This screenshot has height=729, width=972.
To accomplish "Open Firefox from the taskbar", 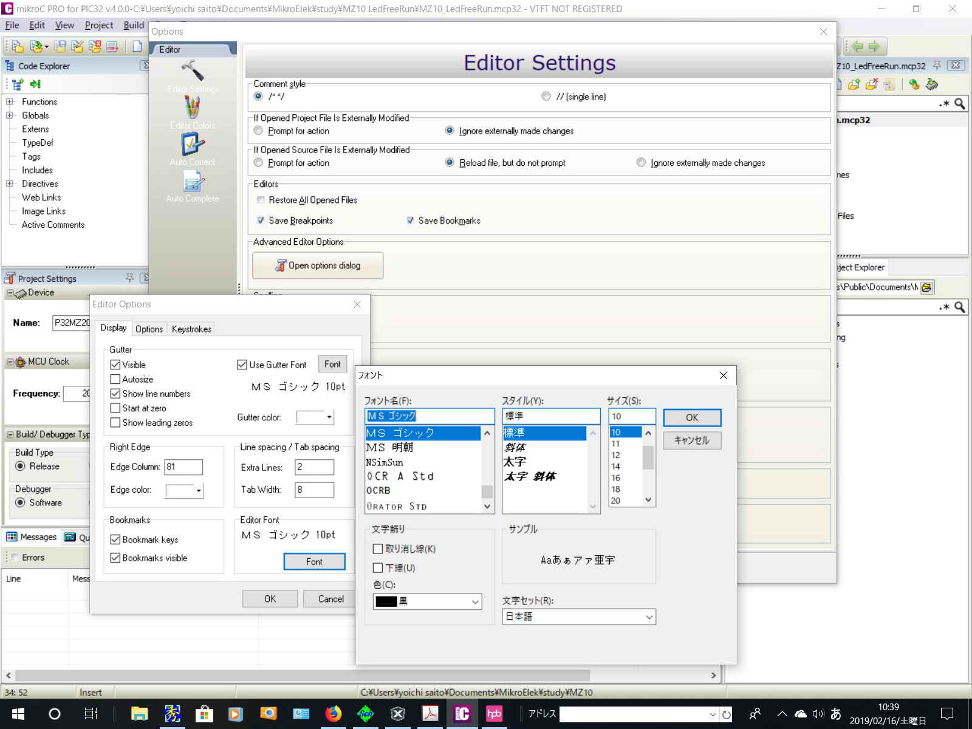I will 333,714.
